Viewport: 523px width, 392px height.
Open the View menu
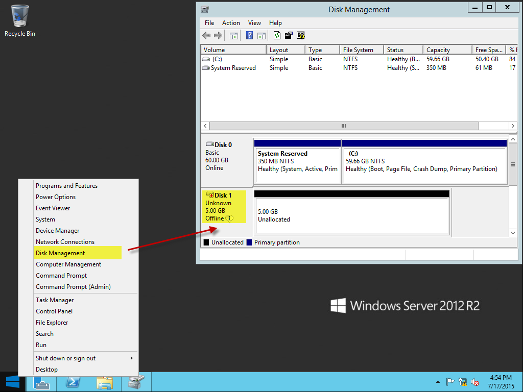click(254, 22)
